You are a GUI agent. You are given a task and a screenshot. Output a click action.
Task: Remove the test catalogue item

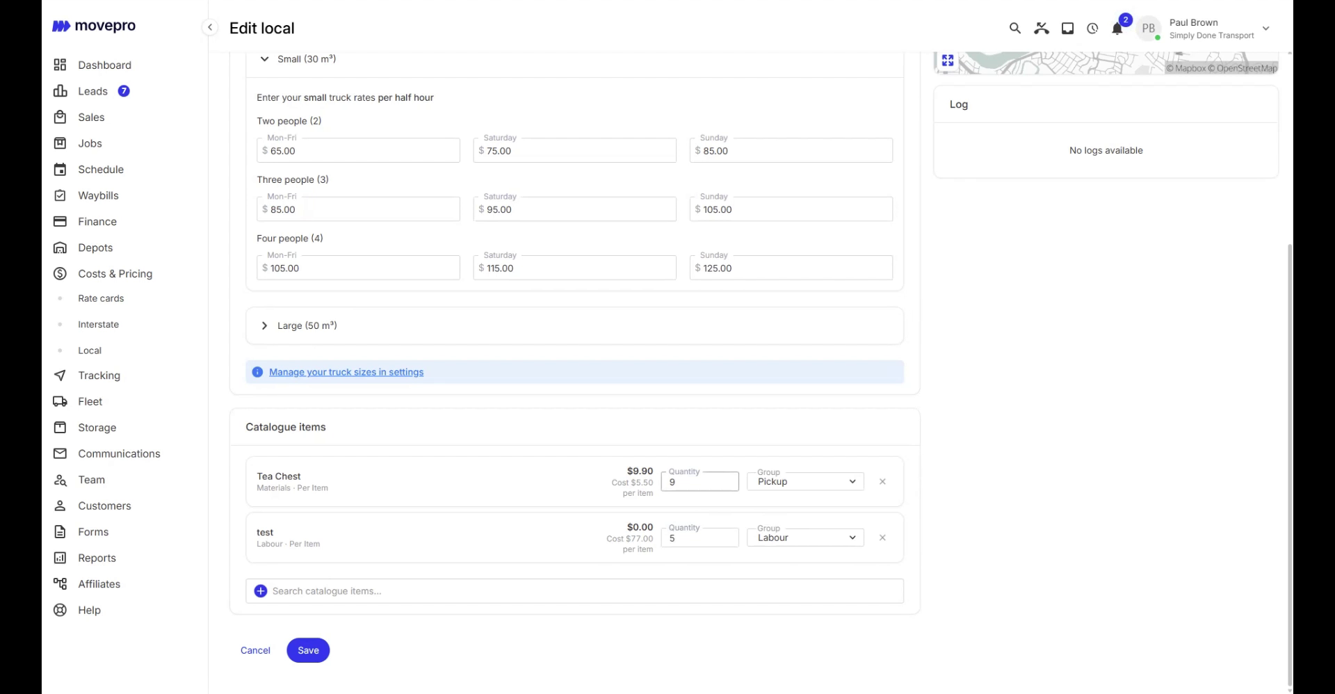[x=882, y=538]
